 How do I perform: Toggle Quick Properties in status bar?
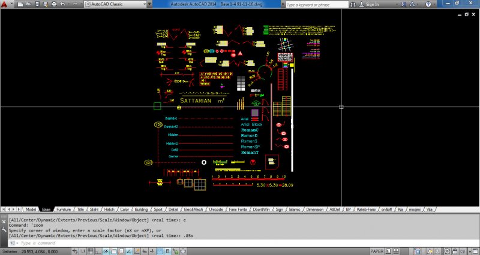(x=167, y=251)
